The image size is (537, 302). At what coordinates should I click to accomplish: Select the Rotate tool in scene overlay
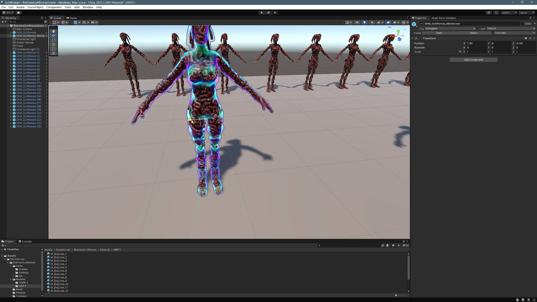54,40
